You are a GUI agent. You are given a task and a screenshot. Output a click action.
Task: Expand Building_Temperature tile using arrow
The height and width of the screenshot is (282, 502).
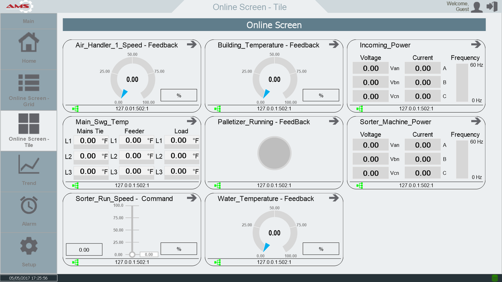coord(334,45)
